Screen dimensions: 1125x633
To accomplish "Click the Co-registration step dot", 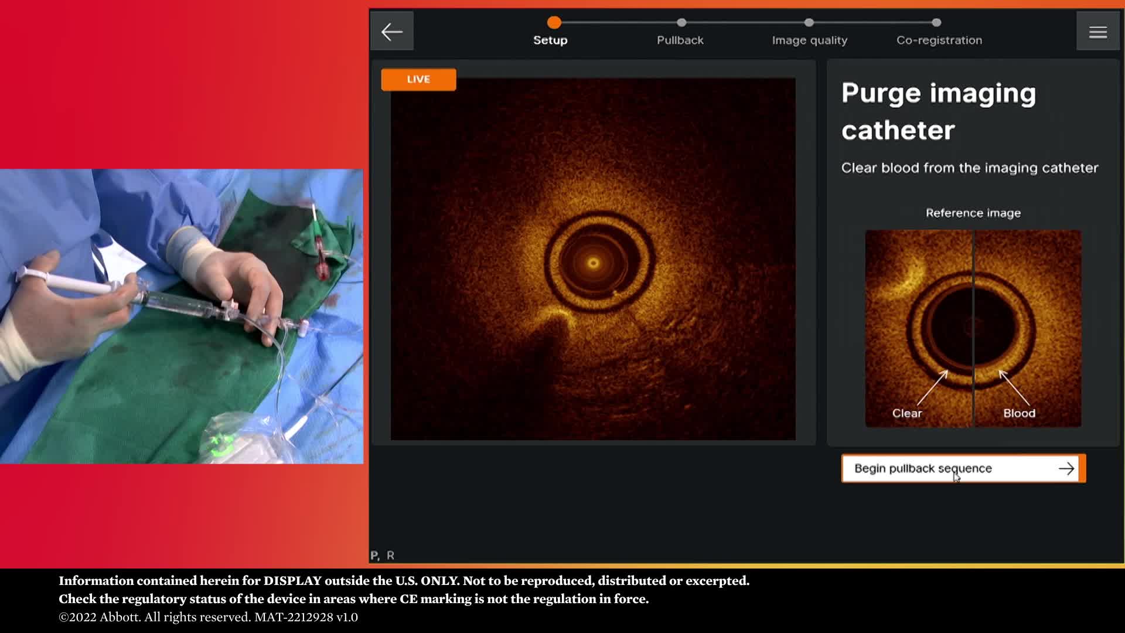I will (936, 23).
